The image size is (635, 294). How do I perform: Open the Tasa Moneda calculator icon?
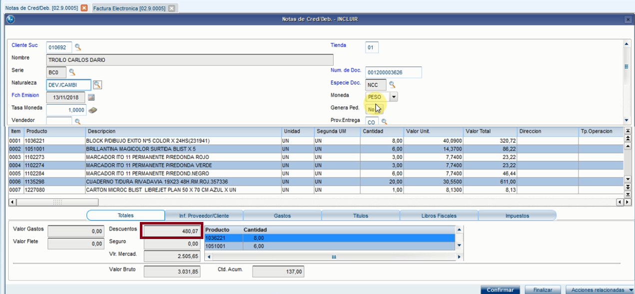[x=92, y=109]
